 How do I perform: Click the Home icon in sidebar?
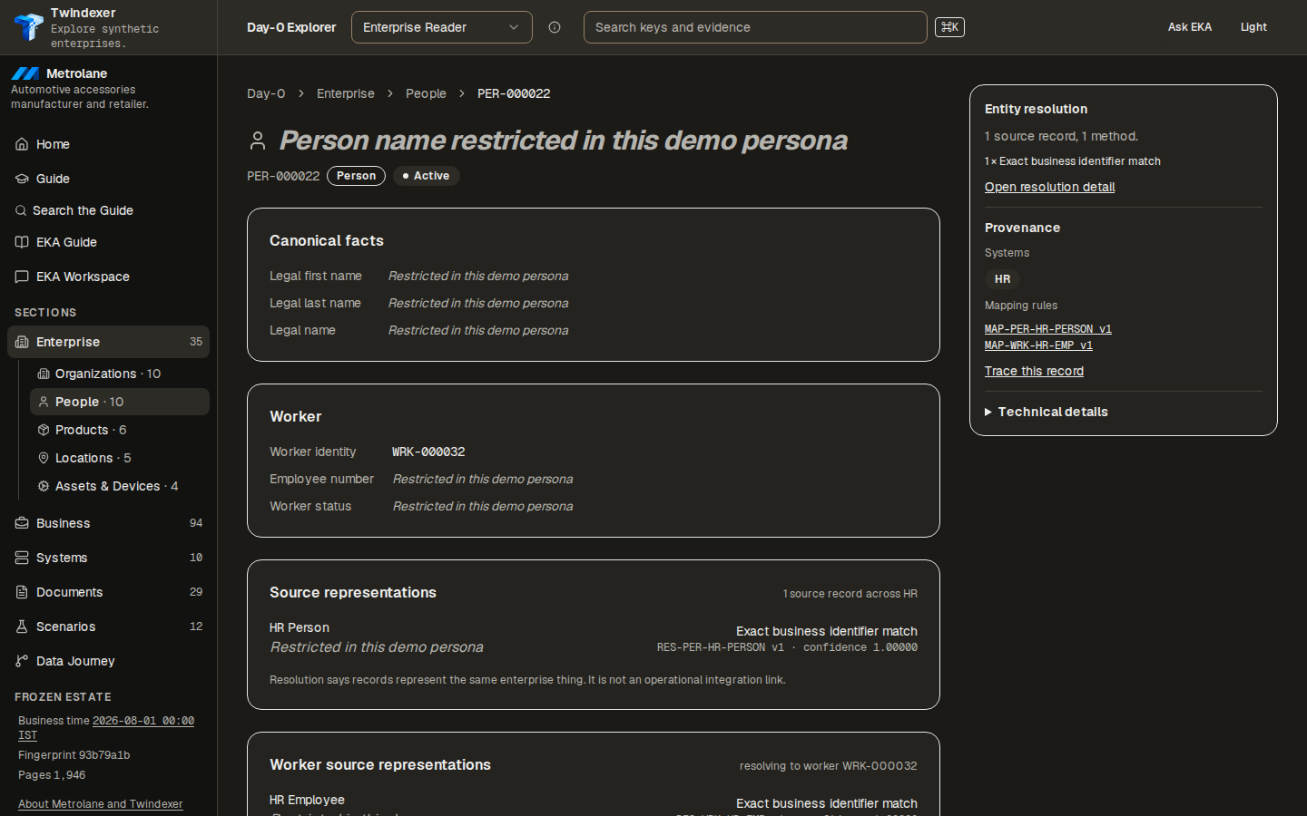[x=22, y=144]
